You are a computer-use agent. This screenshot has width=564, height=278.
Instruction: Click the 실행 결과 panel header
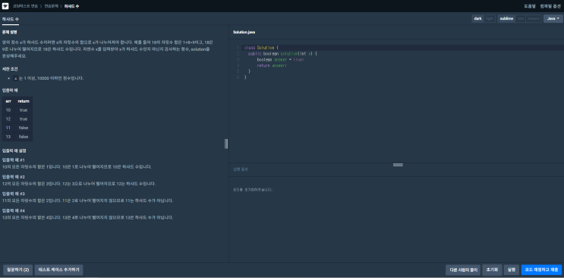241,169
